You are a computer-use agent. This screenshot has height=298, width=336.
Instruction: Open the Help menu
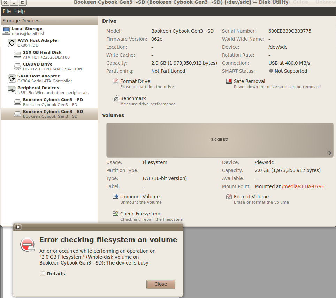coord(20,11)
